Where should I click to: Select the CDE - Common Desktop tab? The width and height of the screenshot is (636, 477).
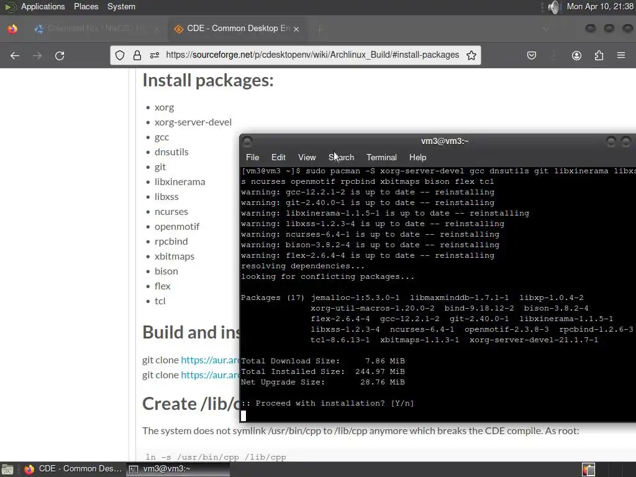238,29
